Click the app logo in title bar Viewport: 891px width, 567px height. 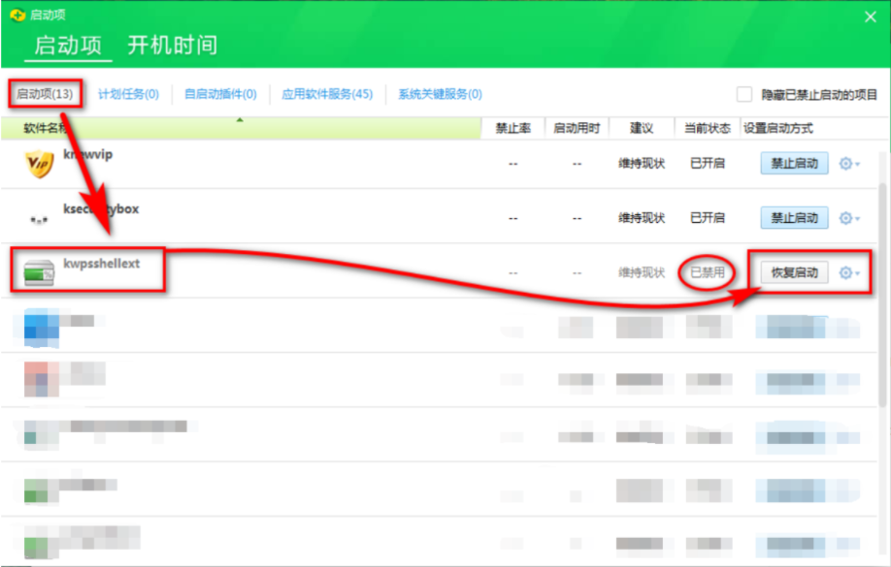[x=17, y=15]
